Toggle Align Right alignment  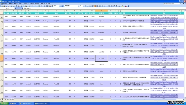click(97, 6)
